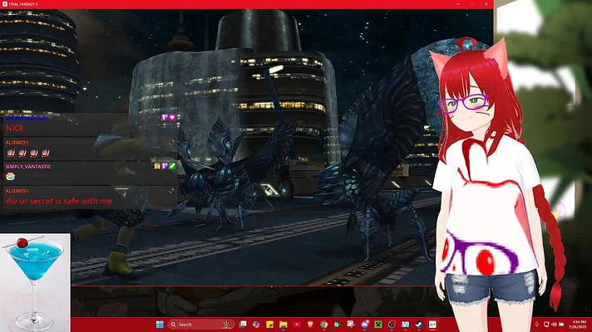Open the clock showing 4:54 PM
The width and height of the screenshot is (592, 332).
(579, 325)
